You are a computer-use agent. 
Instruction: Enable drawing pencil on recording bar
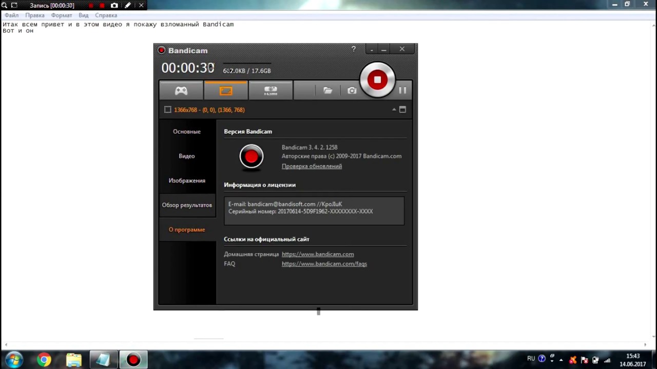[128, 5]
